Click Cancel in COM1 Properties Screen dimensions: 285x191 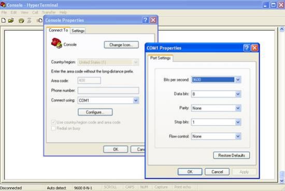click(x=217, y=172)
